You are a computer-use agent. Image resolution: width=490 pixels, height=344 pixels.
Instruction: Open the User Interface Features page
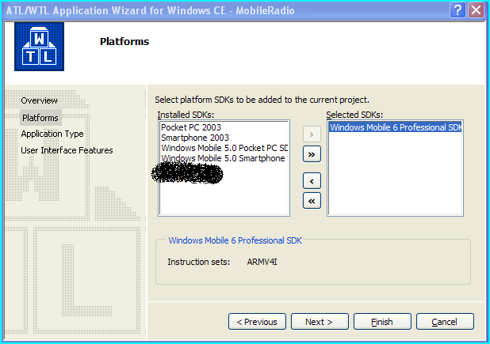click(67, 150)
